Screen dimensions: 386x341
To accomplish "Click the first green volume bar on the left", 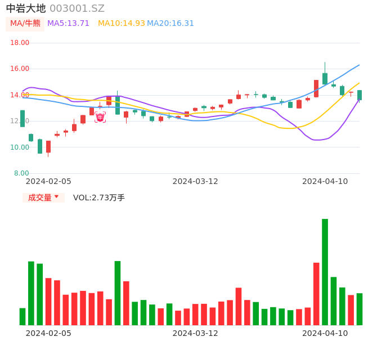I will click(x=23, y=316).
